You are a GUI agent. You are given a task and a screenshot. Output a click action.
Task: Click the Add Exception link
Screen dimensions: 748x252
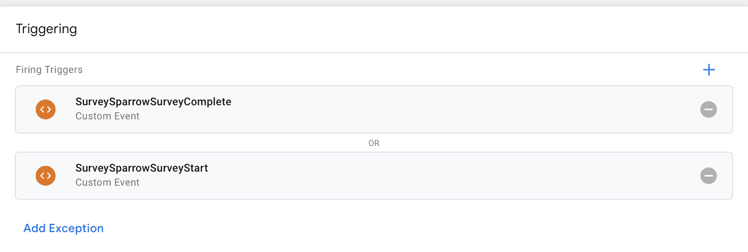pos(64,228)
